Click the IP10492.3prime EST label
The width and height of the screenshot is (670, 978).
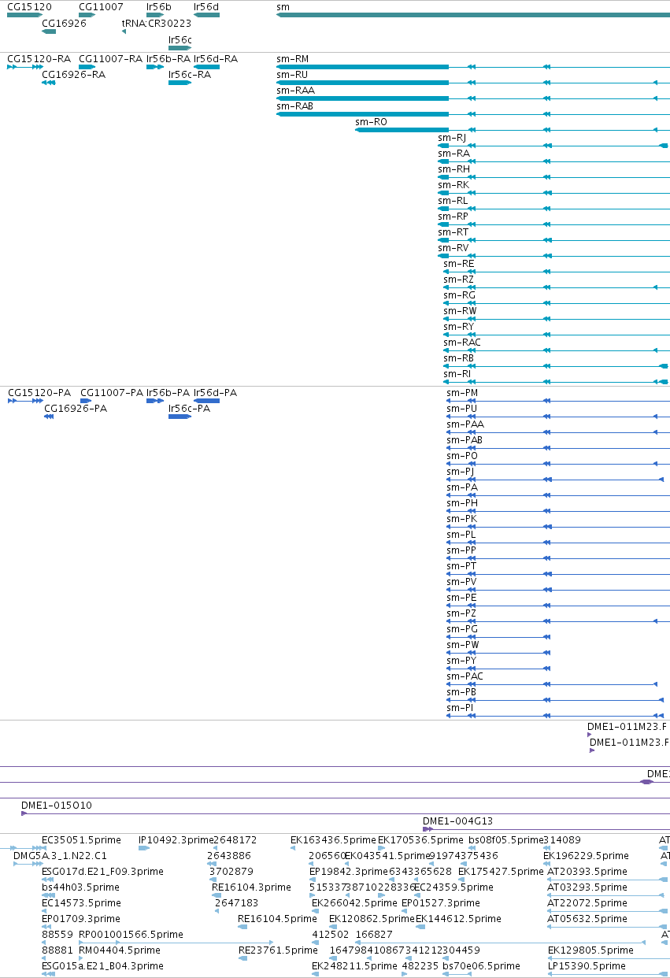[x=176, y=840]
